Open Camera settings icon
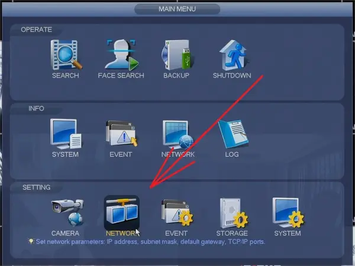 [67, 213]
